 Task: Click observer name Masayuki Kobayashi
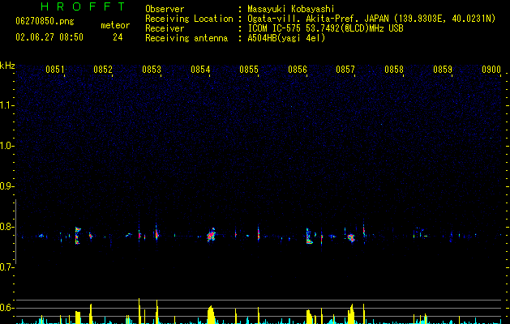point(291,9)
